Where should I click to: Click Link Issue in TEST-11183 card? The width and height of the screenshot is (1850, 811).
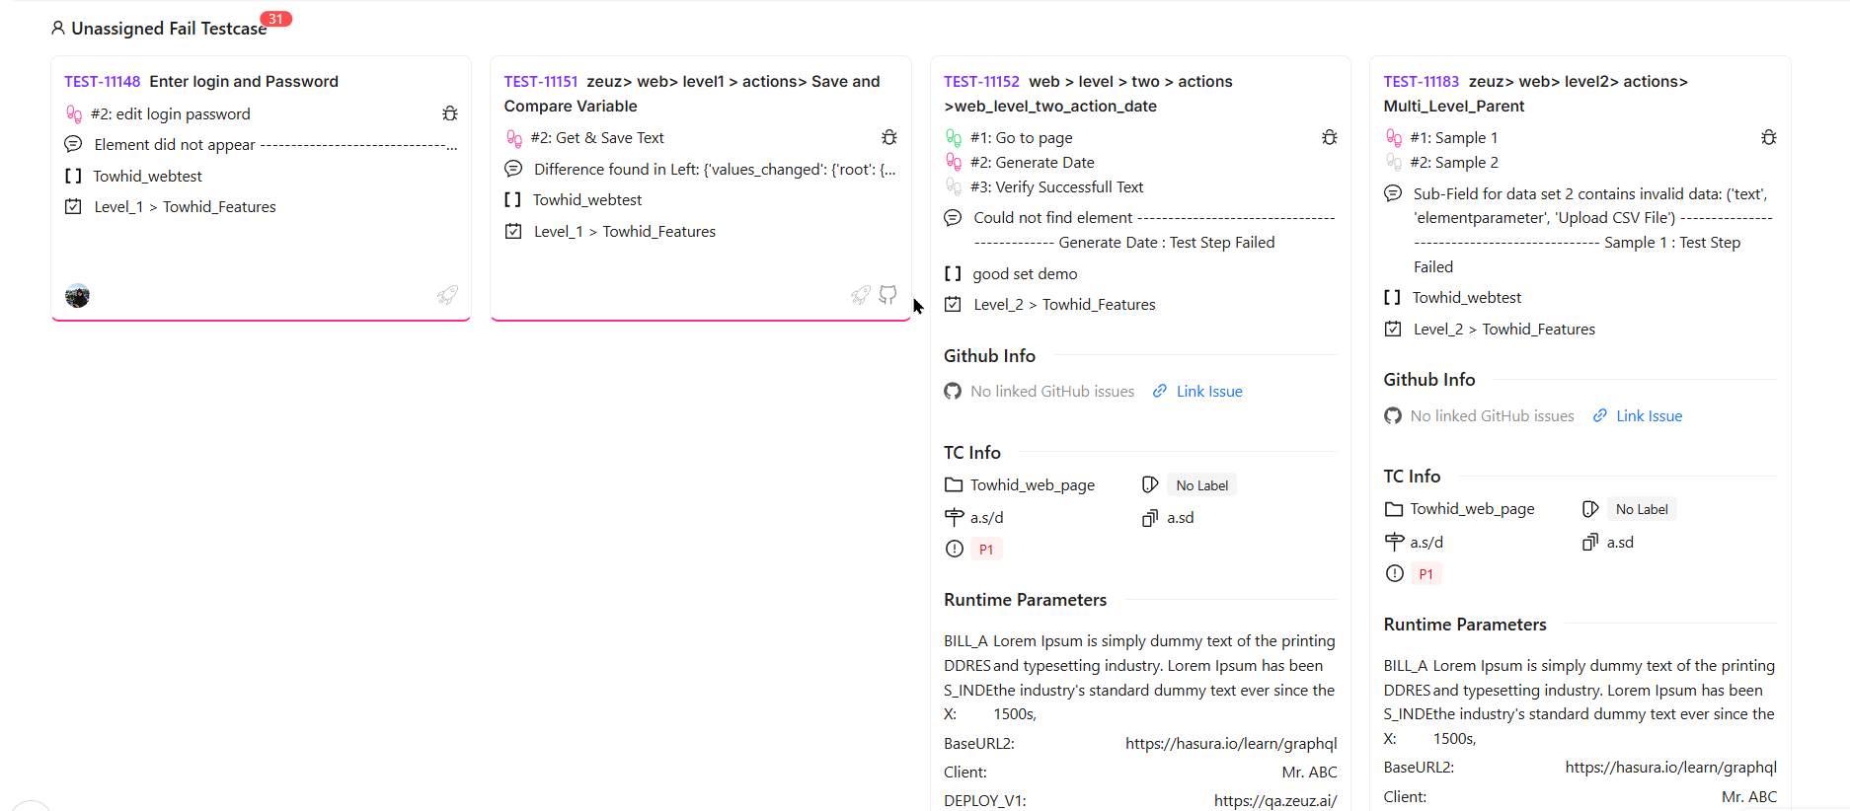[1648, 416]
